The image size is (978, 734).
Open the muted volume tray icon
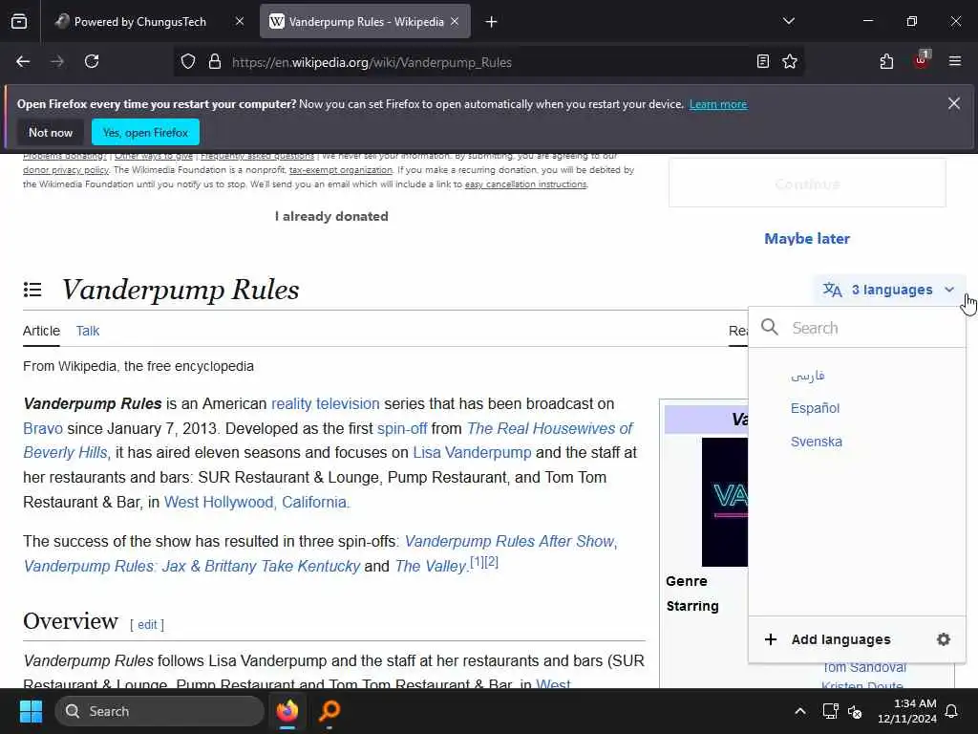pos(855,711)
